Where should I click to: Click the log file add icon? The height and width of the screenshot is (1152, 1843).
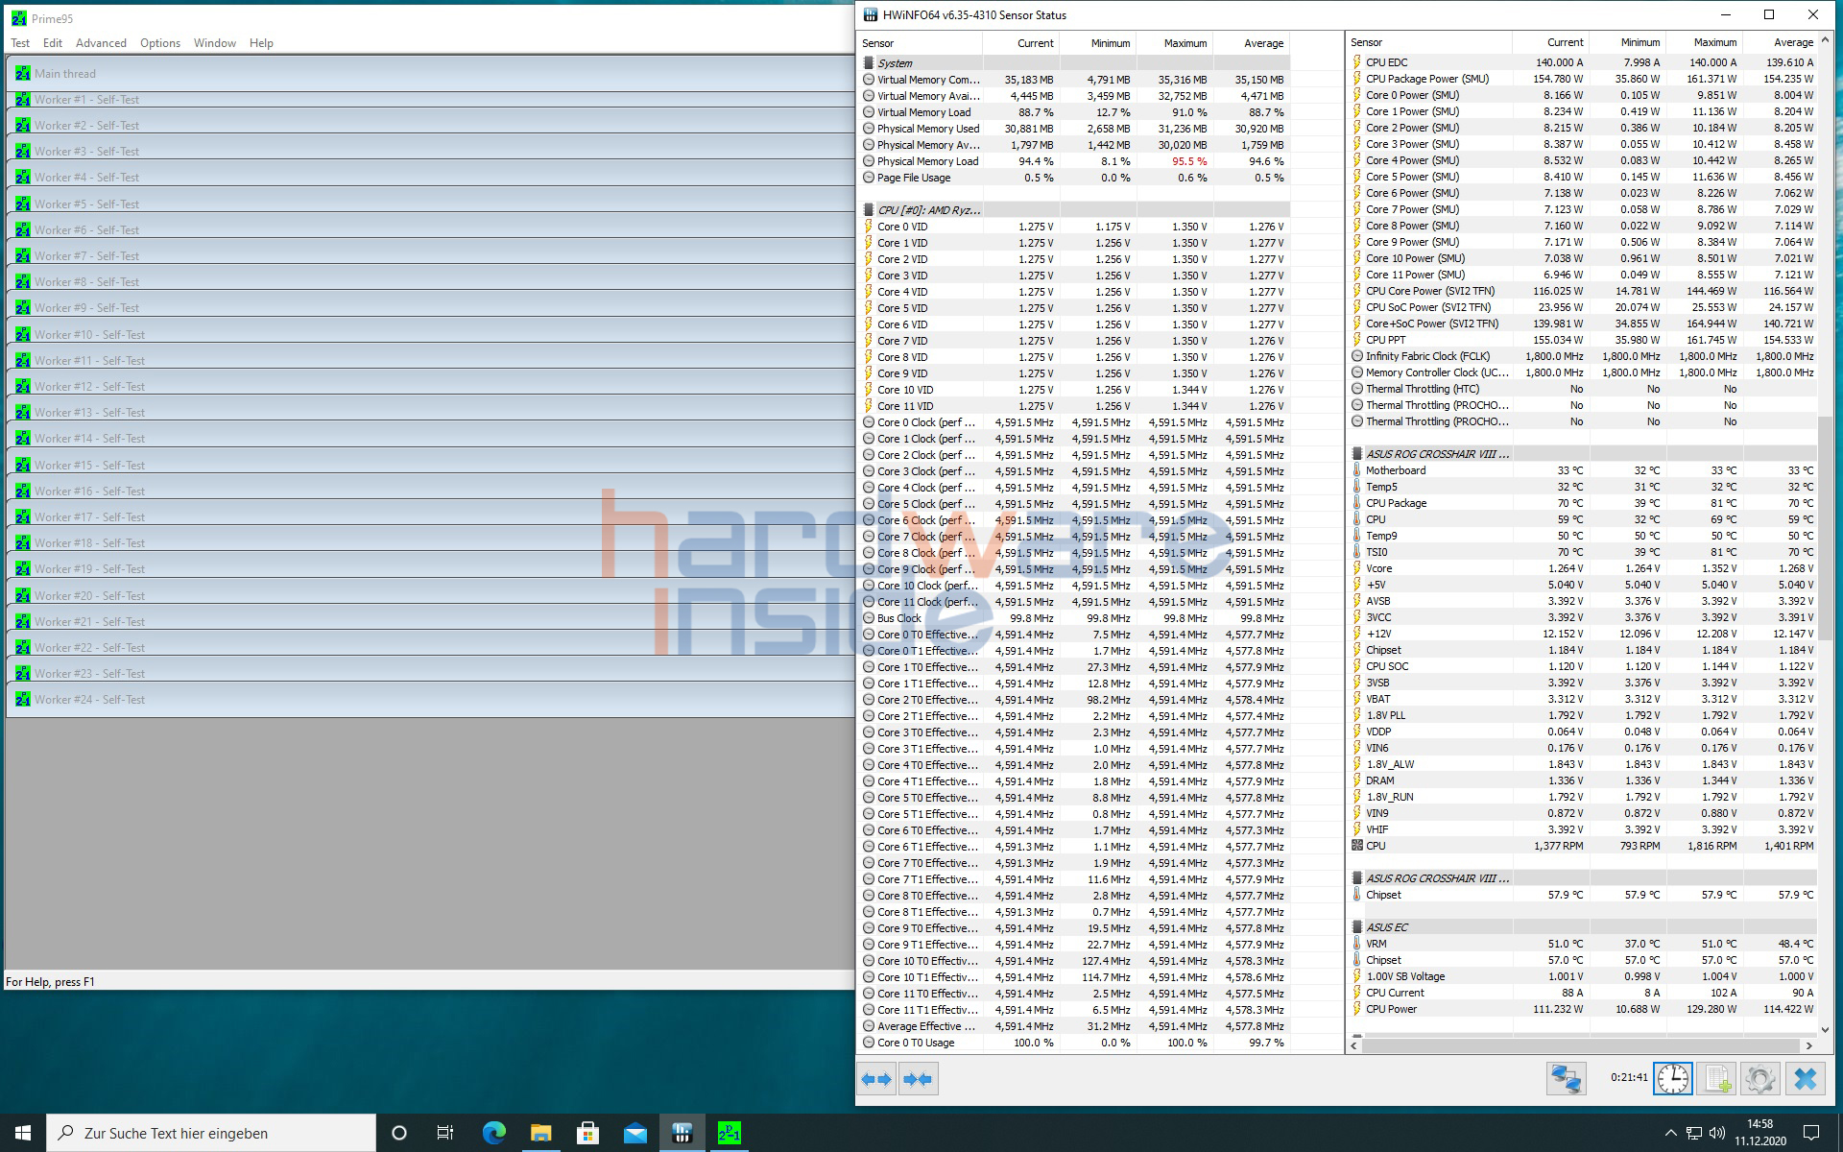[x=1716, y=1079]
